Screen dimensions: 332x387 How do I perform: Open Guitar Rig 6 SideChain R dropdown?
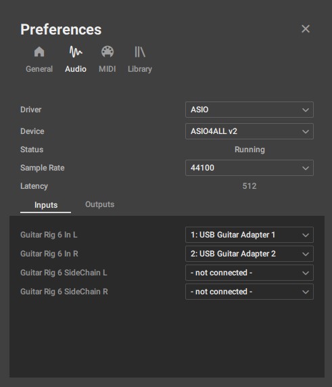pos(250,292)
